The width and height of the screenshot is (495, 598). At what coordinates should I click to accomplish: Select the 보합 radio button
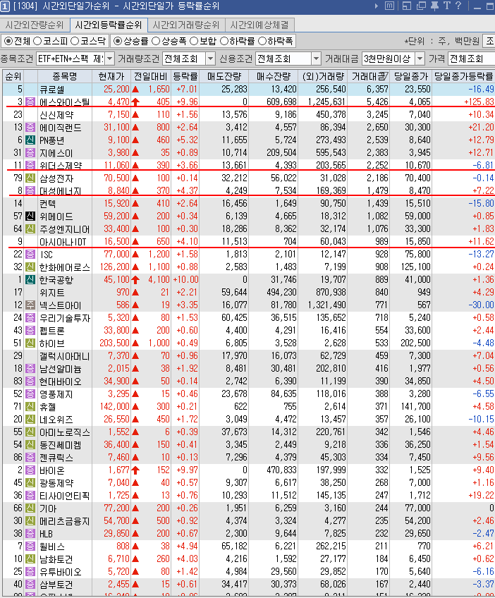pos(194,41)
